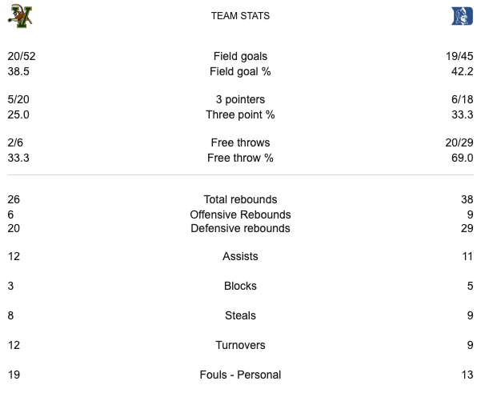481x393 pixels.
Task: Click the Free throws row label
Action: point(240,142)
